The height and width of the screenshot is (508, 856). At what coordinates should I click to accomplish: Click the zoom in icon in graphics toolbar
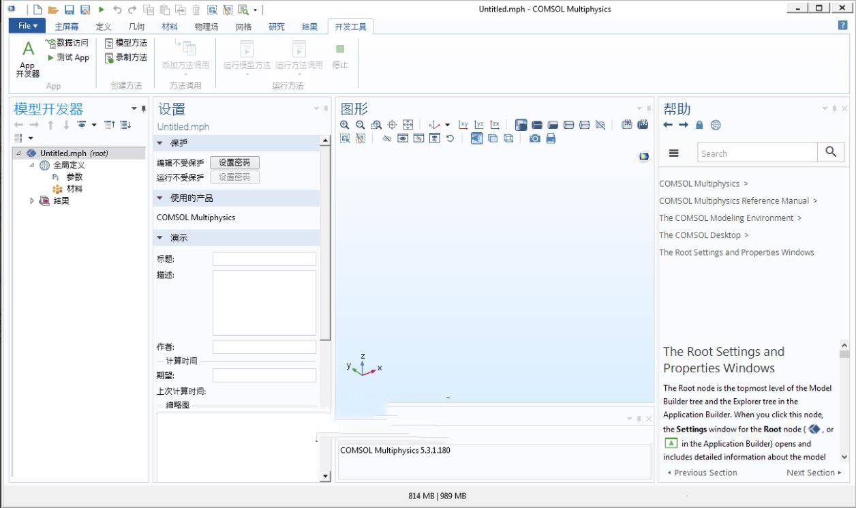pyautogui.click(x=345, y=125)
